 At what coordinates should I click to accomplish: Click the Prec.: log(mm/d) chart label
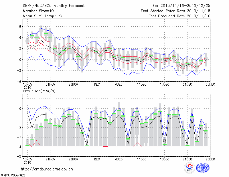coord(39,91)
